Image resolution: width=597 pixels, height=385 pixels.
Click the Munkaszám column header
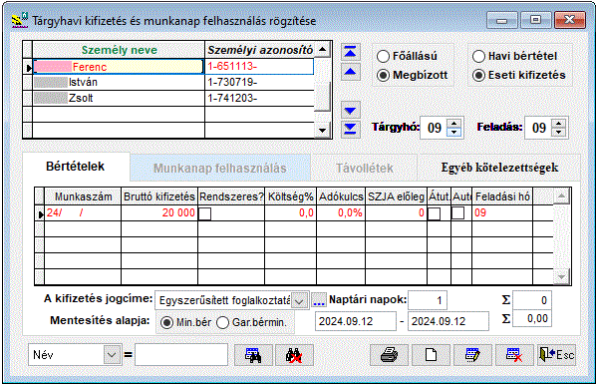pyautogui.click(x=83, y=196)
